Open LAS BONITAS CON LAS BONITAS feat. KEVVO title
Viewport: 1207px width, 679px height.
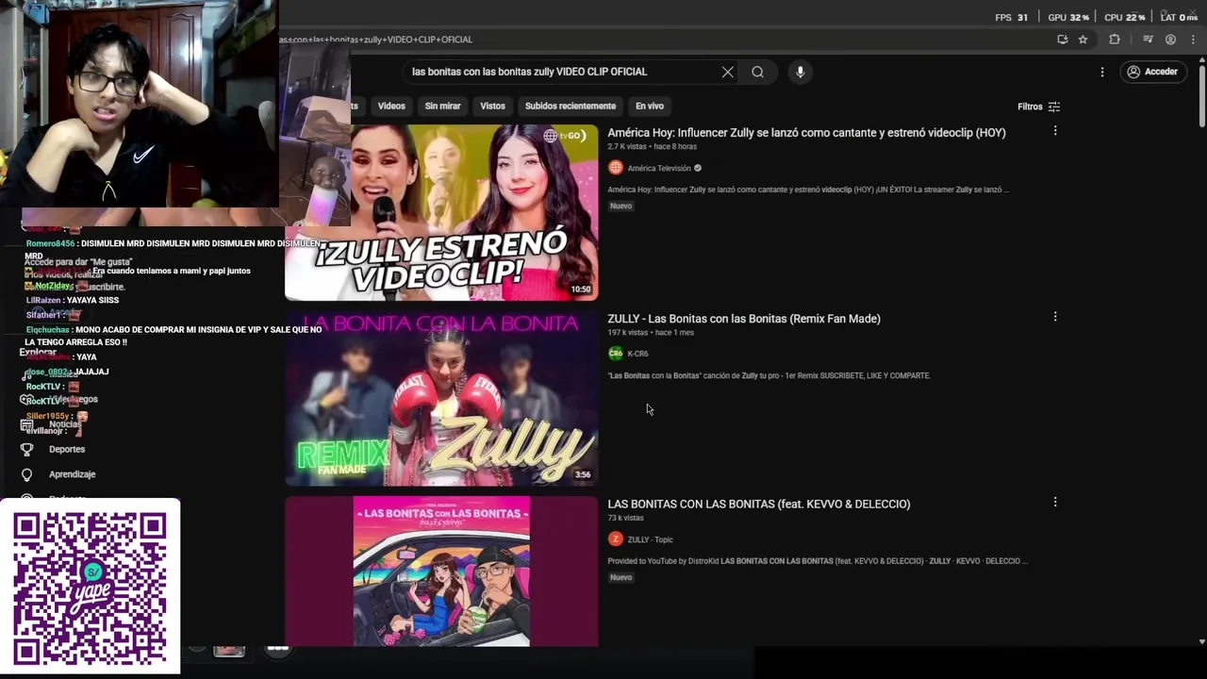click(x=759, y=505)
